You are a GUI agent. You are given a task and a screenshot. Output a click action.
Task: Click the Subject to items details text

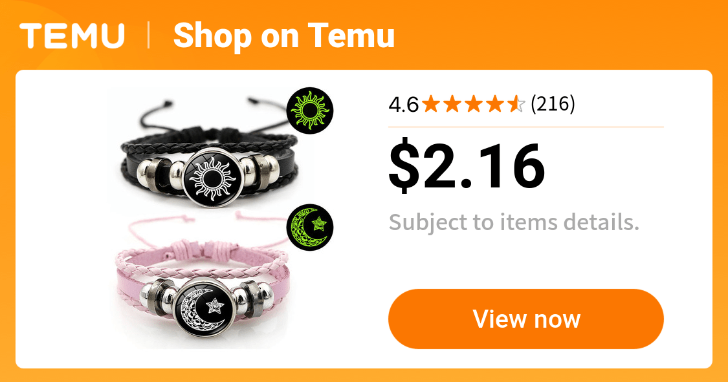514,222
